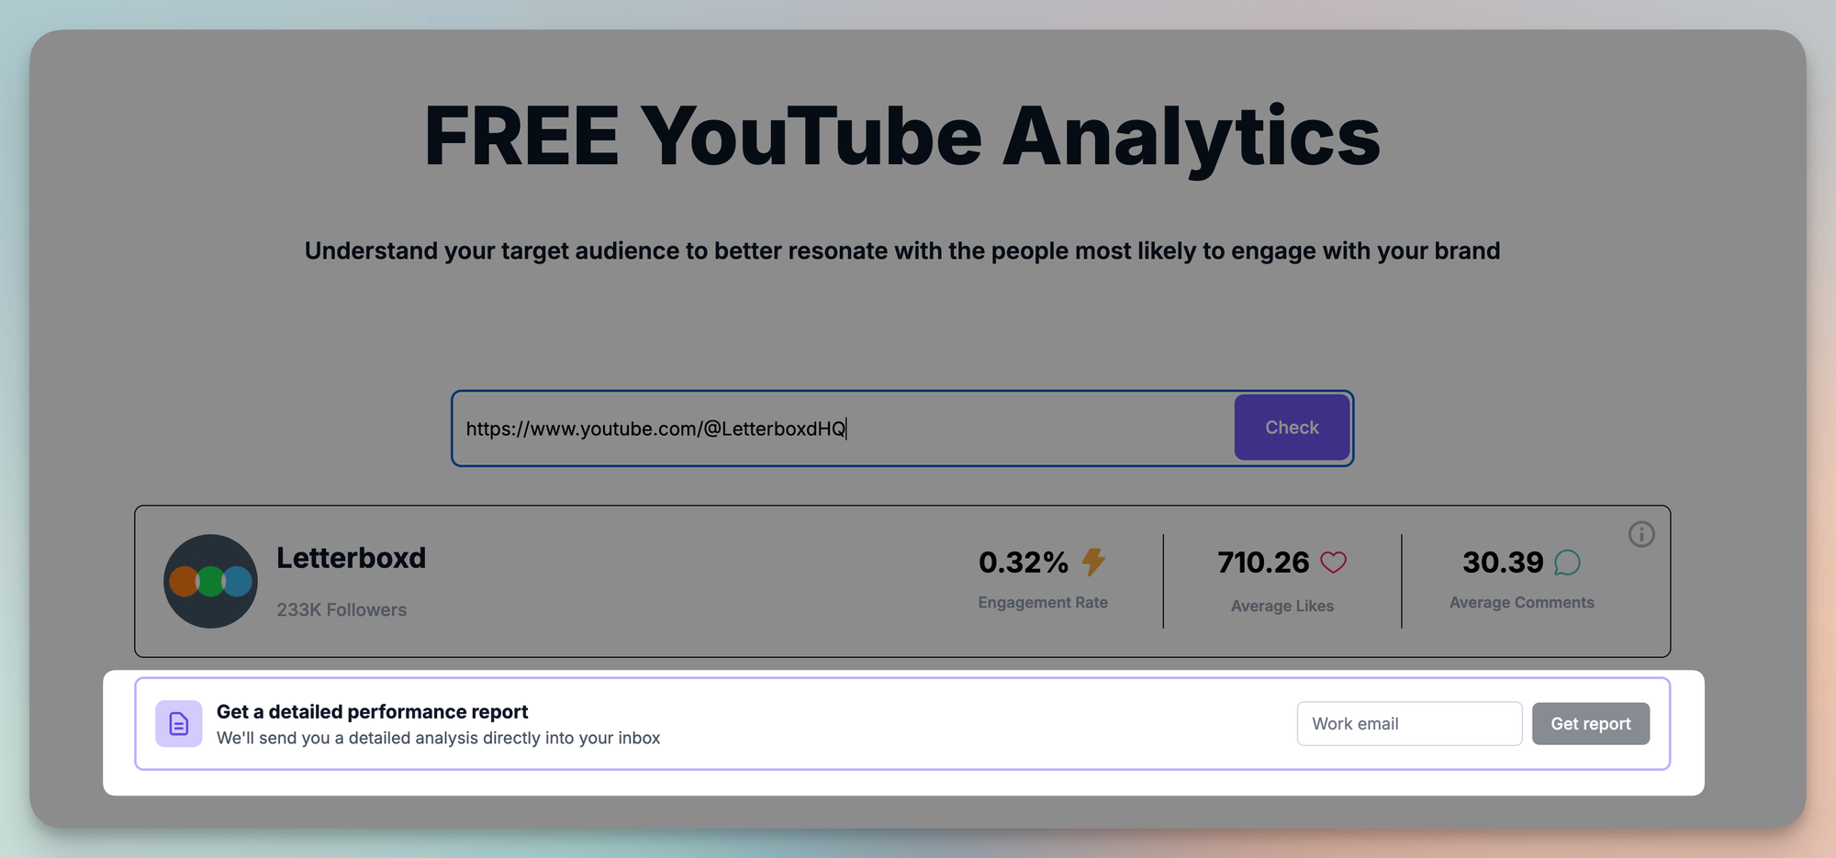The image size is (1836, 858).
Task: Click the heart icon beside 710.26
Action: click(x=1333, y=562)
